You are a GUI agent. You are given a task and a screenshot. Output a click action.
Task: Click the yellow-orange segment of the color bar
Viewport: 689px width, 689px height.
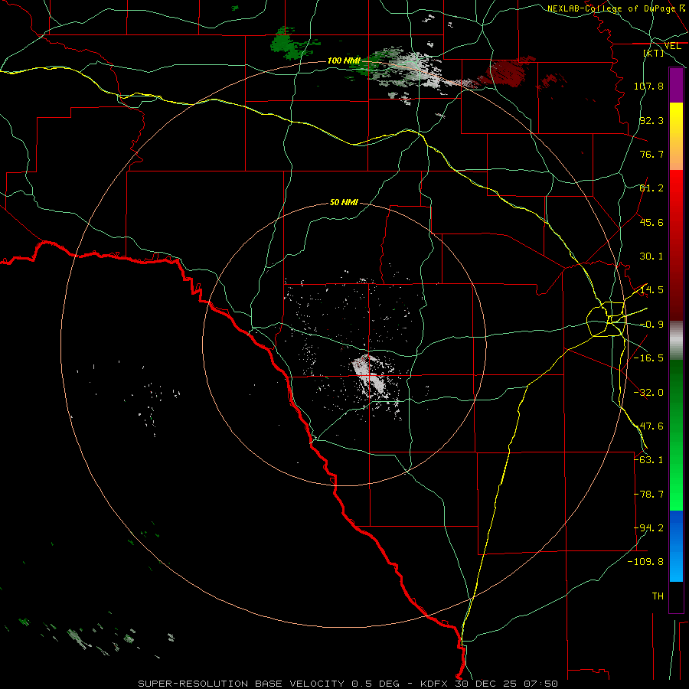pos(676,136)
